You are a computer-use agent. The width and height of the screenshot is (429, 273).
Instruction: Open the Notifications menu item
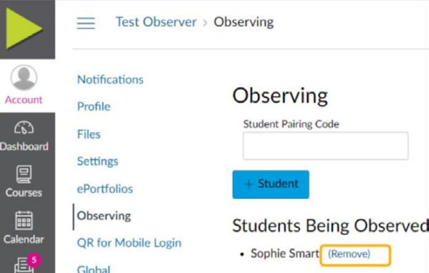pos(110,80)
